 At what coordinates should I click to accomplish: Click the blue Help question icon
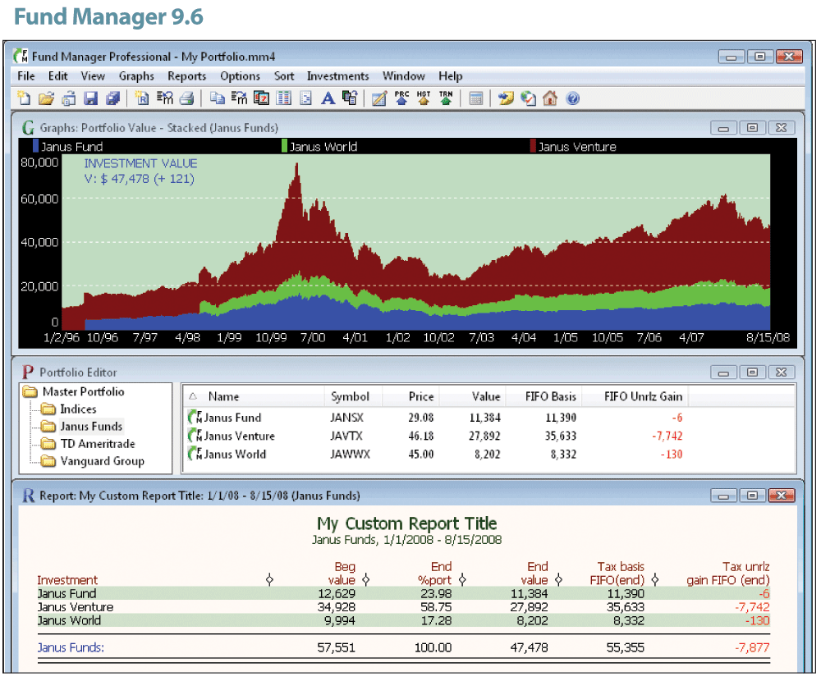coord(572,98)
